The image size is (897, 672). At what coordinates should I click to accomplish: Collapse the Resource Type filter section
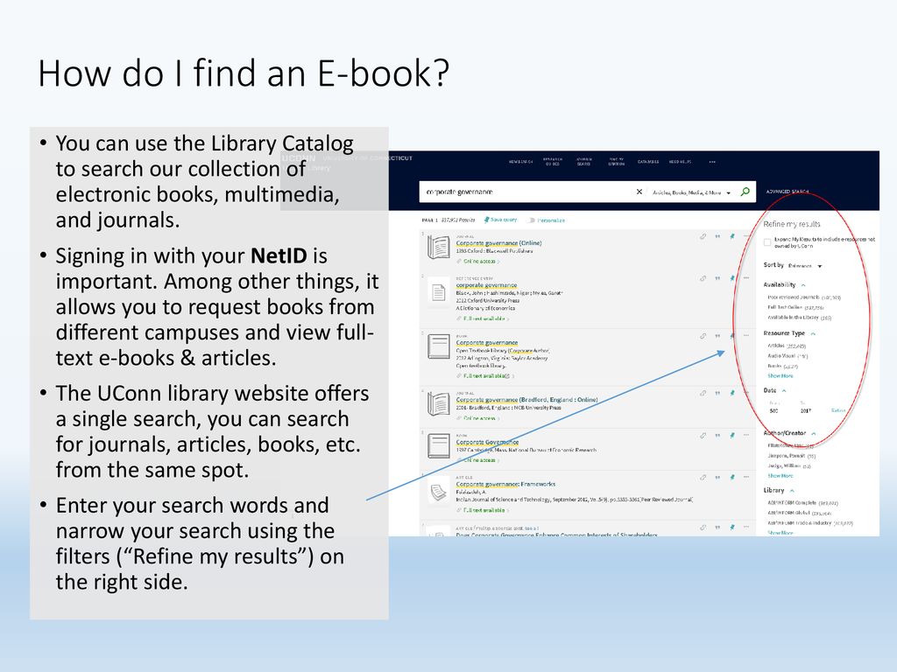(813, 333)
